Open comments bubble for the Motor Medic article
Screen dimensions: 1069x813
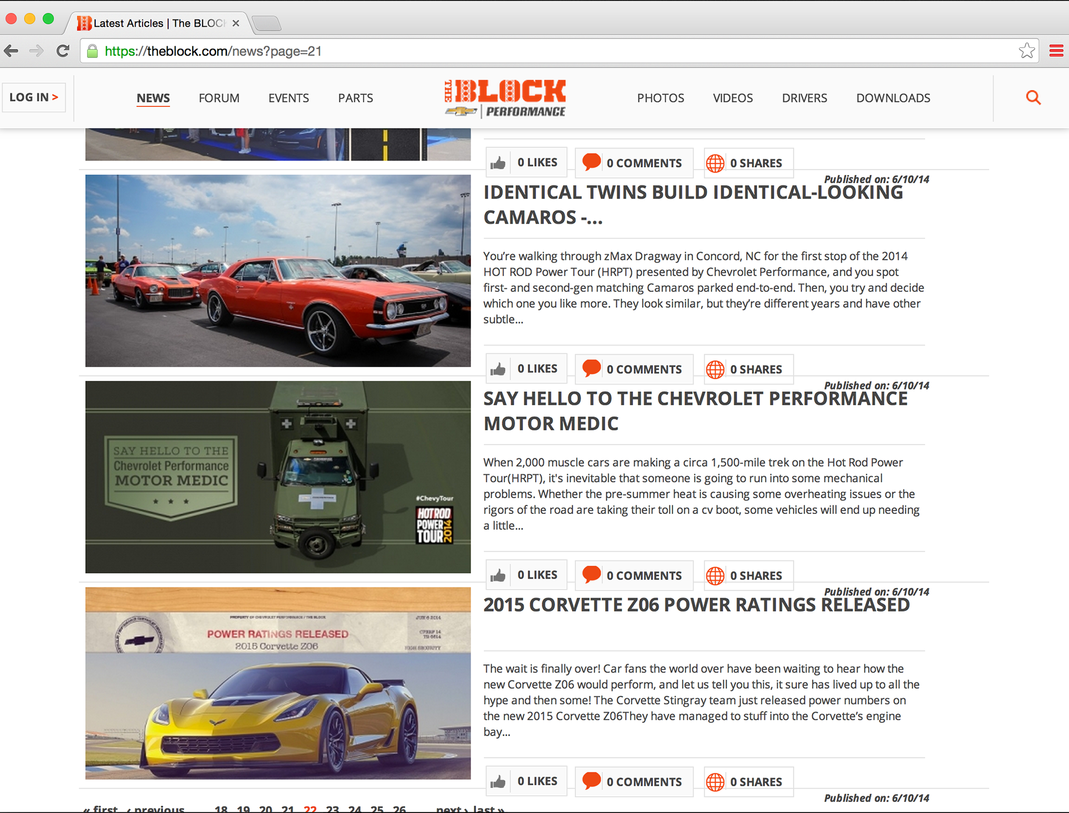[591, 574]
